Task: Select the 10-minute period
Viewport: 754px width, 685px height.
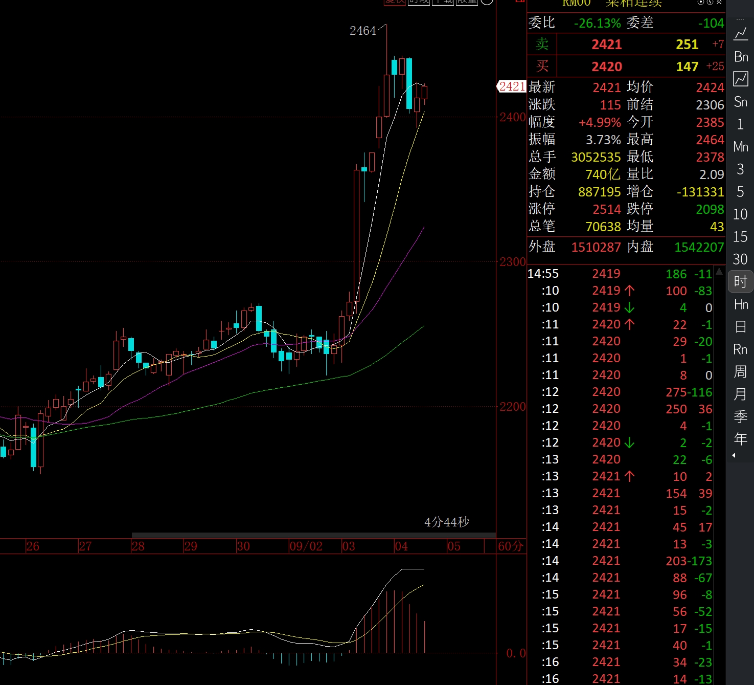Action: click(x=740, y=214)
